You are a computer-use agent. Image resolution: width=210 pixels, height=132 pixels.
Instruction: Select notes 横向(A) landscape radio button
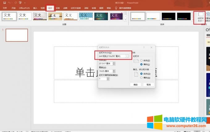[141, 78]
